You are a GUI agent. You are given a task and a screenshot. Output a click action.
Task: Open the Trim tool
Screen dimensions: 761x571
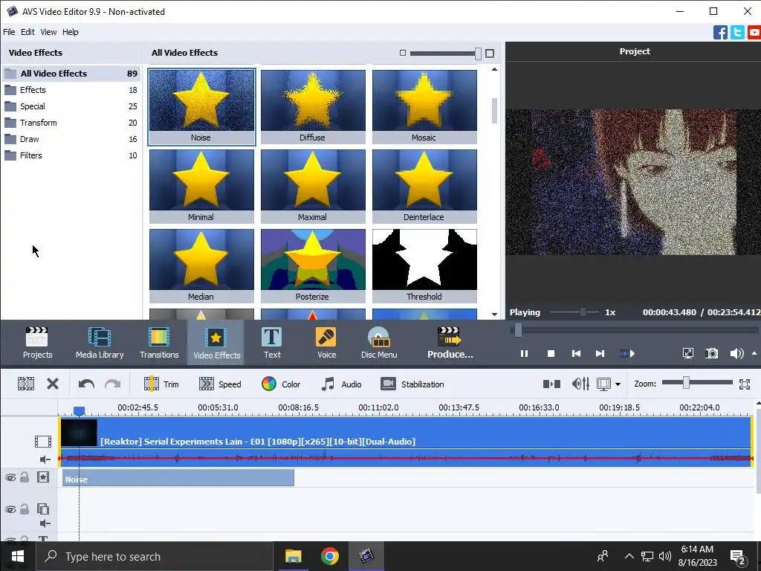tap(161, 384)
